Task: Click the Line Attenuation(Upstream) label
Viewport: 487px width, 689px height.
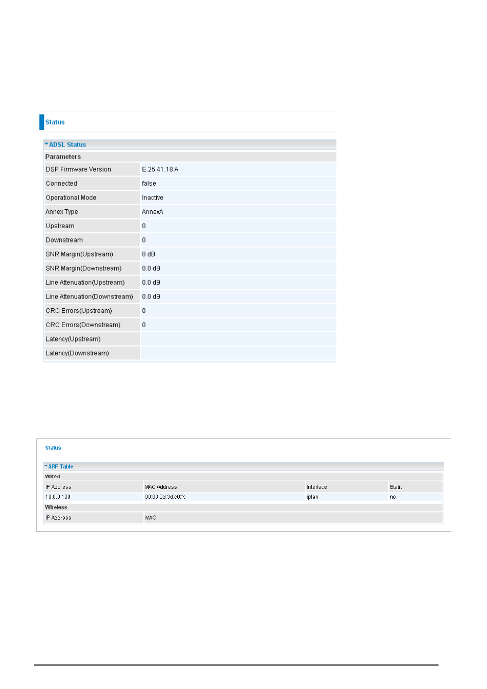Action: pos(85,283)
